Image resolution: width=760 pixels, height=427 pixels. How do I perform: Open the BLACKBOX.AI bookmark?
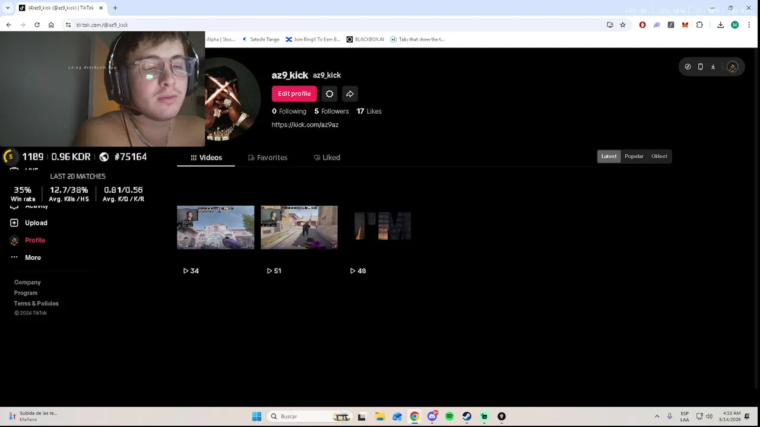365,39
